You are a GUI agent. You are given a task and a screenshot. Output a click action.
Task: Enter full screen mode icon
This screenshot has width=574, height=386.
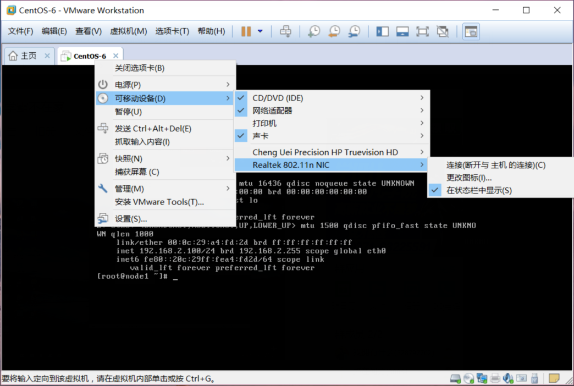(x=422, y=31)
